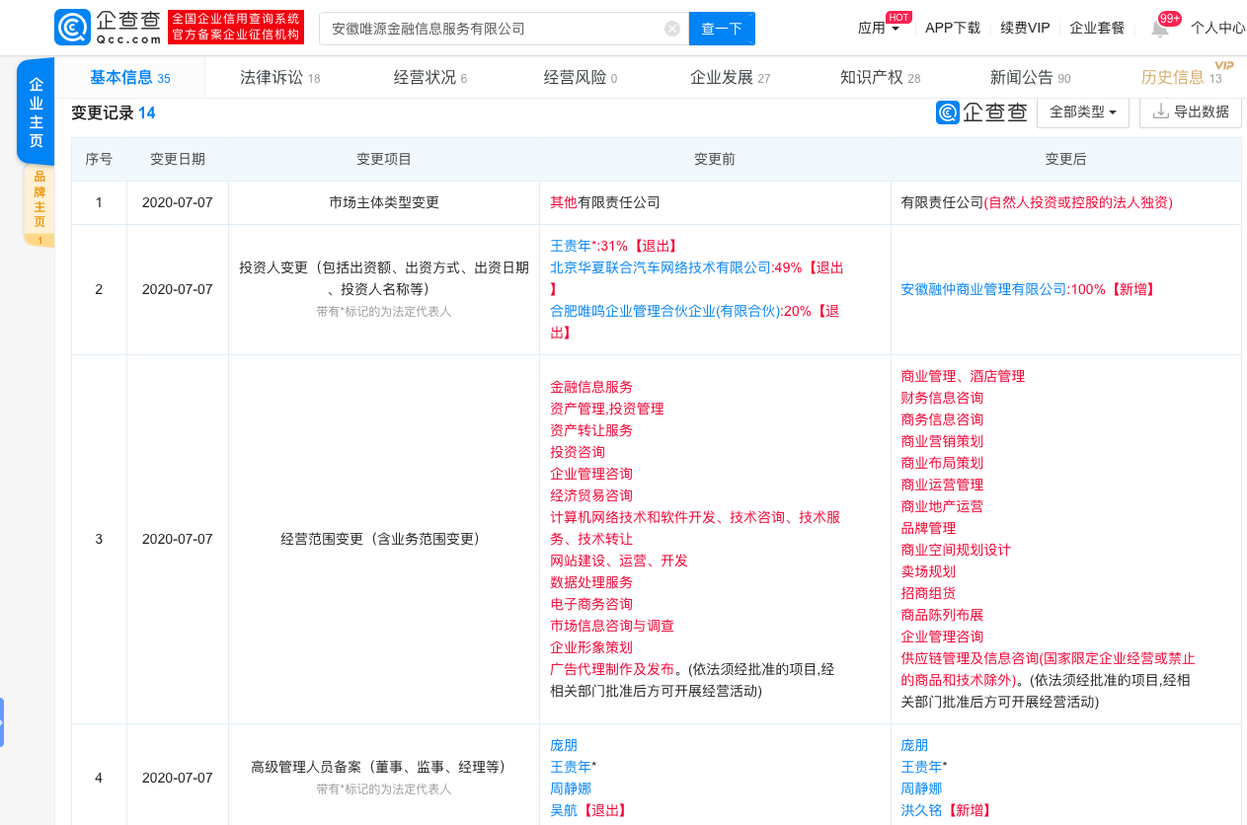The image size is (1247, 825).
Task: Click 续费VIP link
Action: pyautogui.click(x=1025, y=28)
